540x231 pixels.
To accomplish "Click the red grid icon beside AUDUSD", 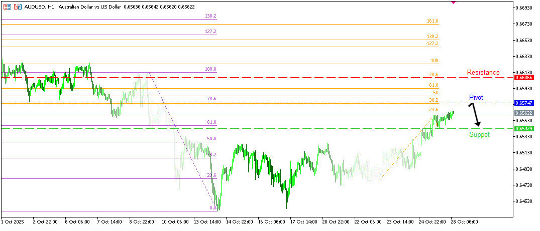I will coord(7,7).
